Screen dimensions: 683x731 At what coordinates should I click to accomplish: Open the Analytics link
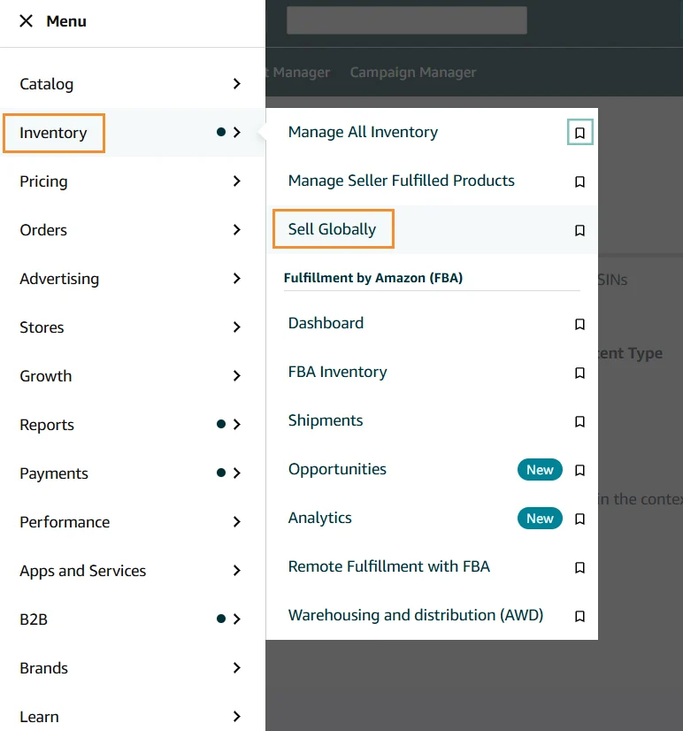click(x=319, y=518)
